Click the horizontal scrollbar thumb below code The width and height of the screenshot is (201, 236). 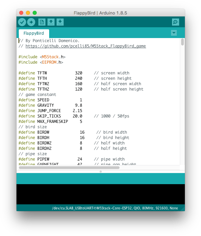[x=69, y=168]
